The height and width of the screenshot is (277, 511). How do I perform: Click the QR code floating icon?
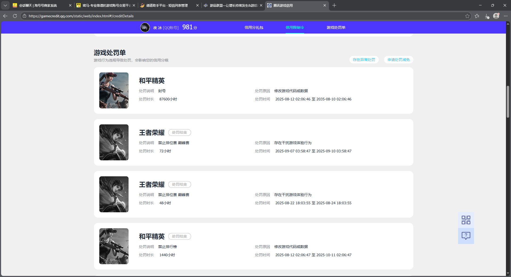[466, 220]
